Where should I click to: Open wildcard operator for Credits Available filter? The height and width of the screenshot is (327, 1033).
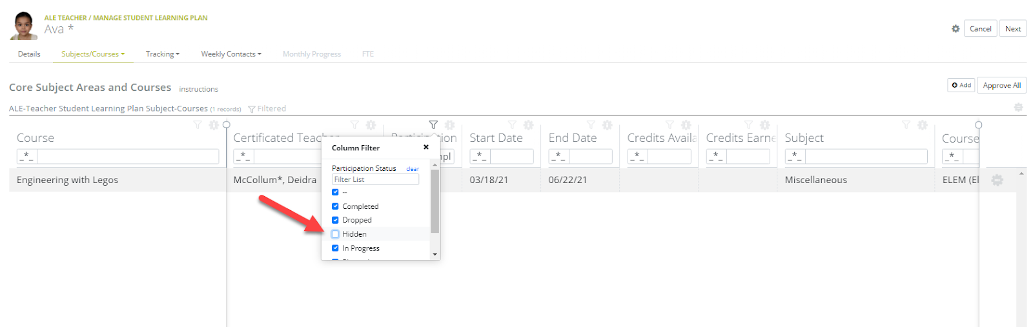638,156
